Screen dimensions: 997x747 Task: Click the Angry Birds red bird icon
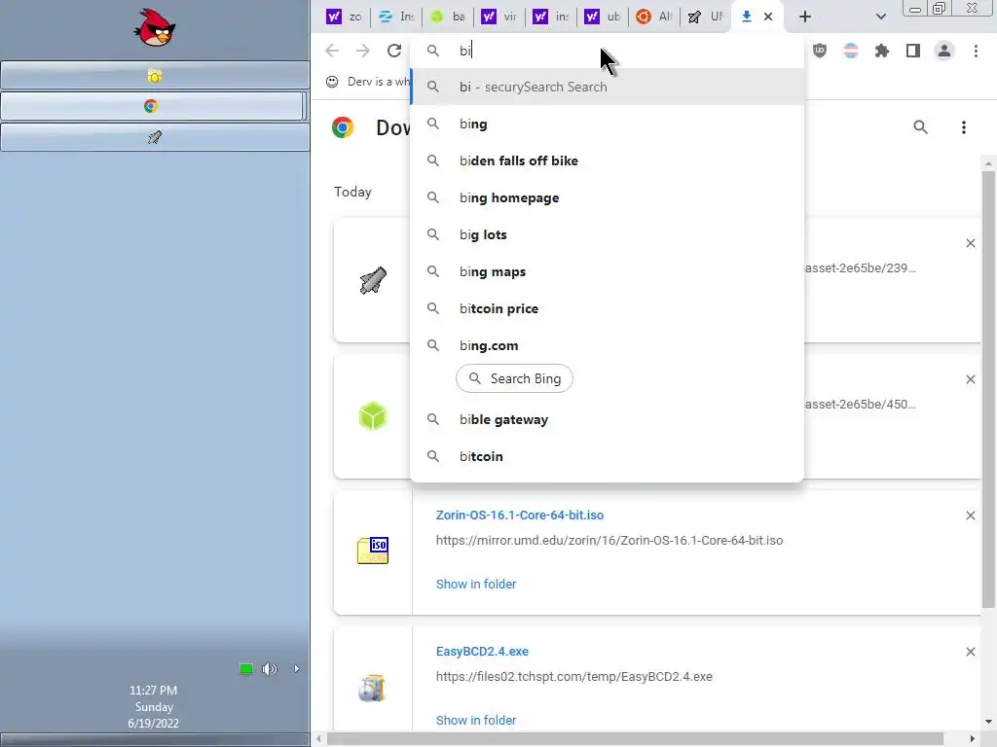(x=155, y=27)
